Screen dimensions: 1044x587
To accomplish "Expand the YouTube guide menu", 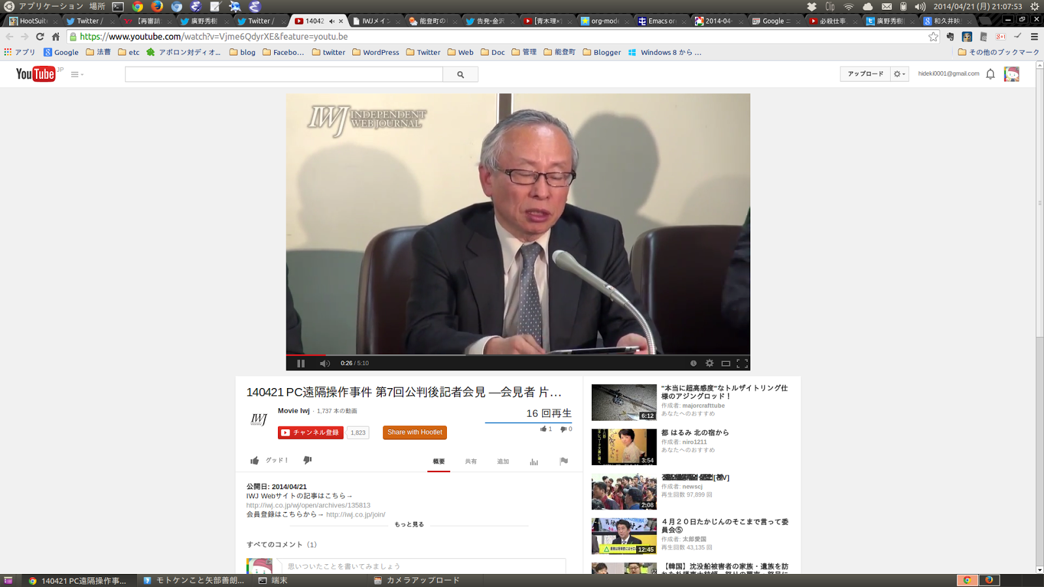I will tap(77, 74).
